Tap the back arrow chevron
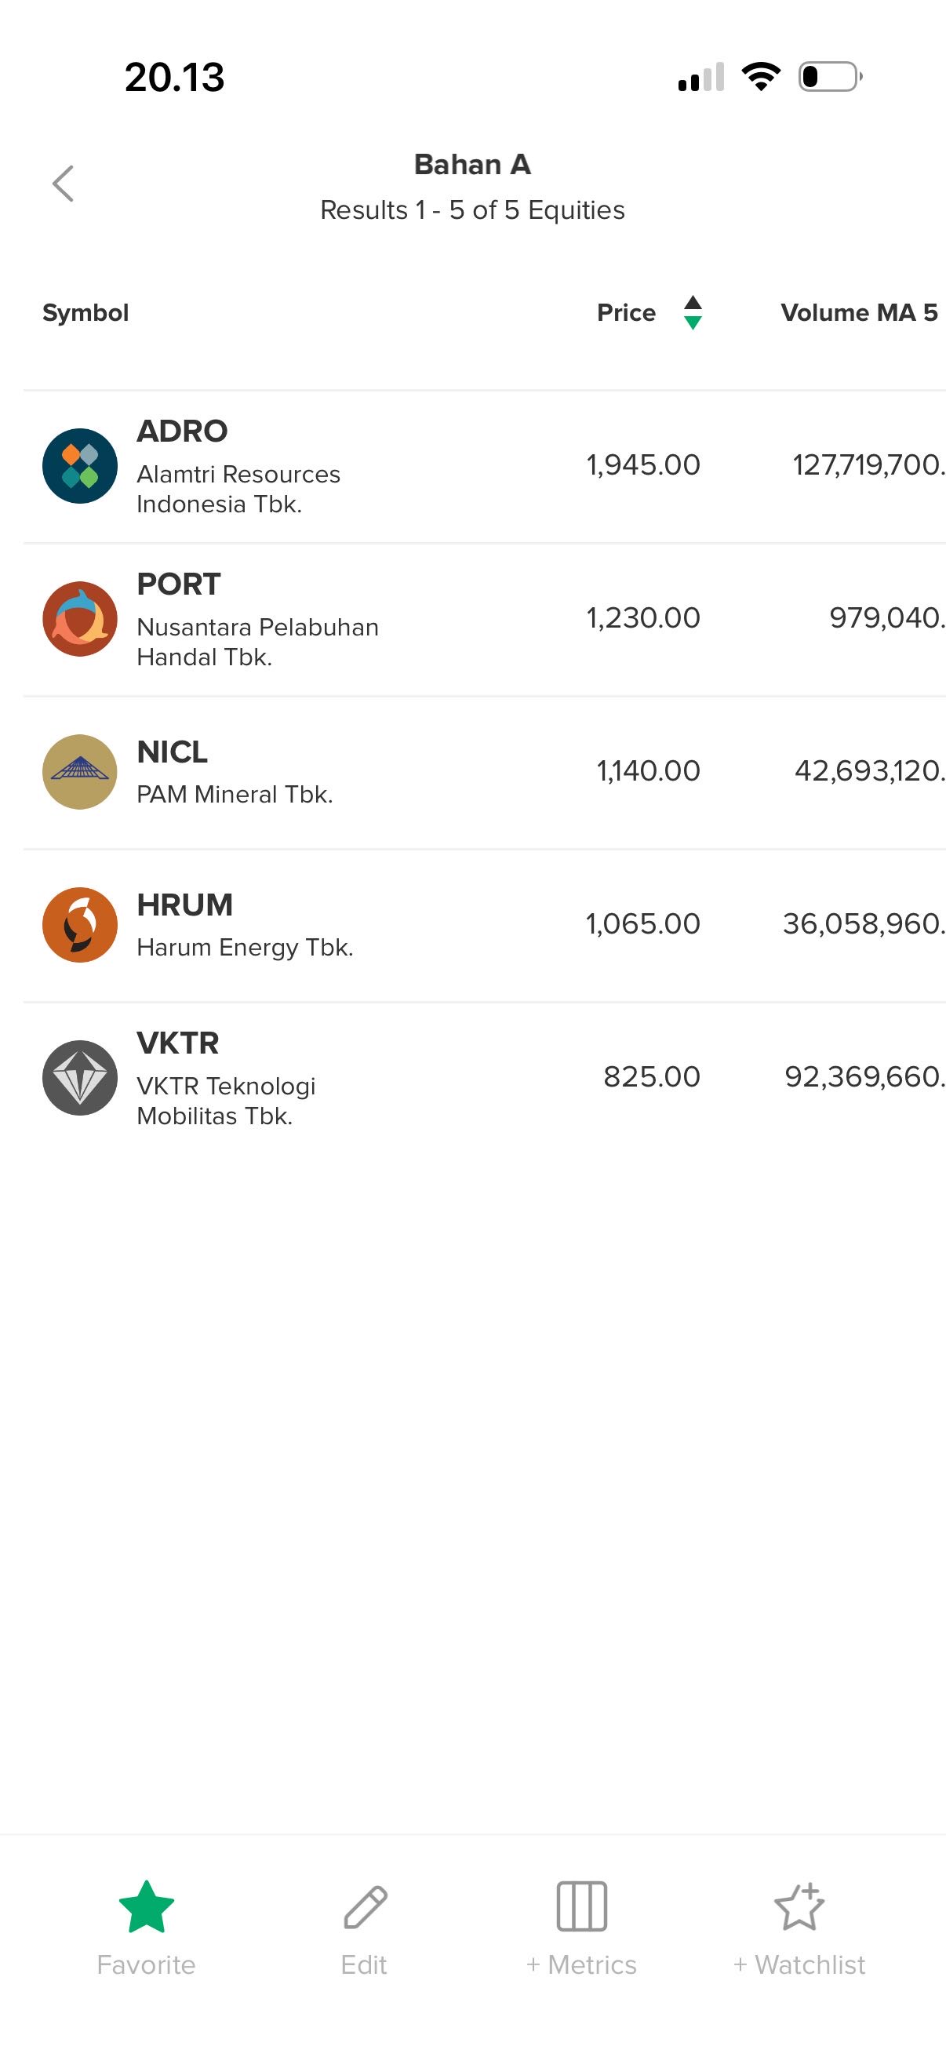The height and width of the screenshot is (2057, 946). click(x=63, y=184)
